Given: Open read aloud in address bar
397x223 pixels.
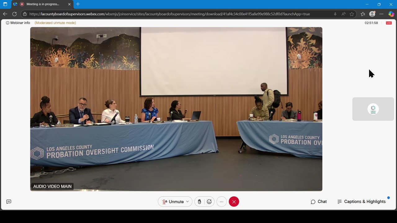Looking at the screenshot, I should [x=343, y=14].
